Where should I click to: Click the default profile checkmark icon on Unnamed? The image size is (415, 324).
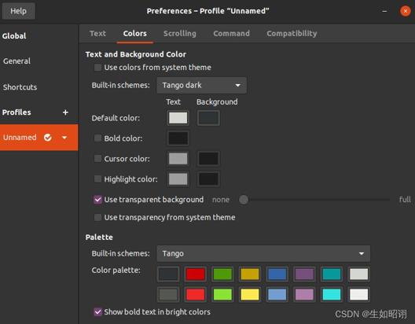pyautogui.click(x=48, y=138)
